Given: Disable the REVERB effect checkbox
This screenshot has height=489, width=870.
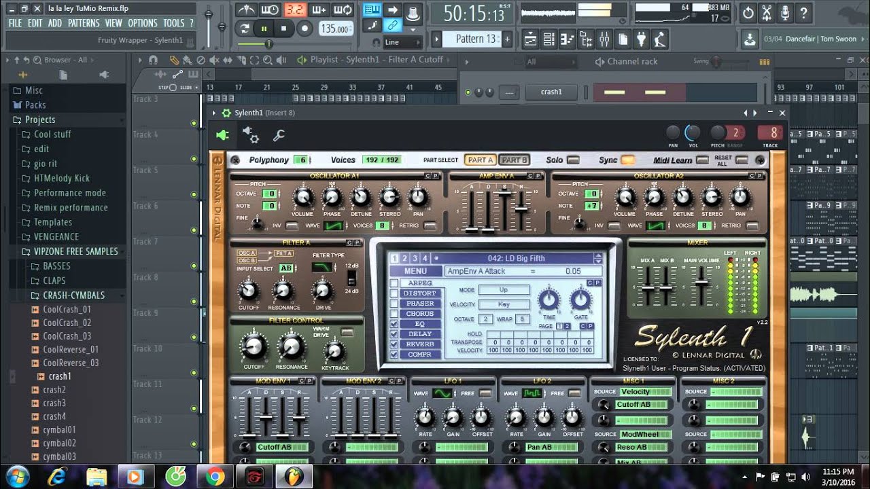Looking at the screenshot, I should coord(394,344).
